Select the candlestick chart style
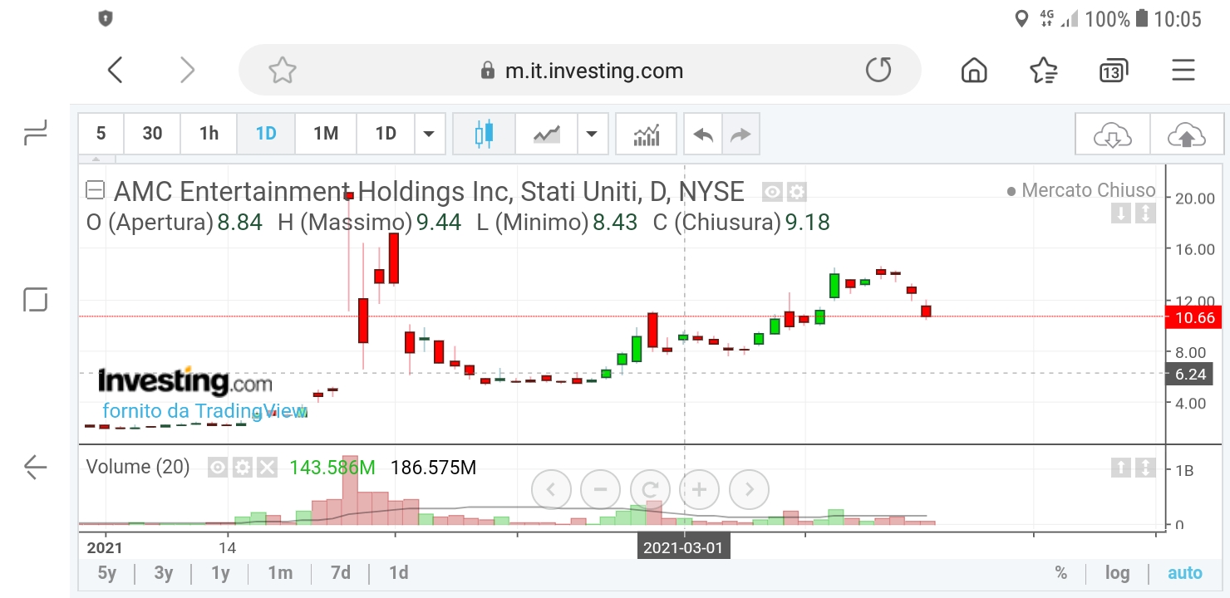 pyautogui.click(x=484, y=134)
